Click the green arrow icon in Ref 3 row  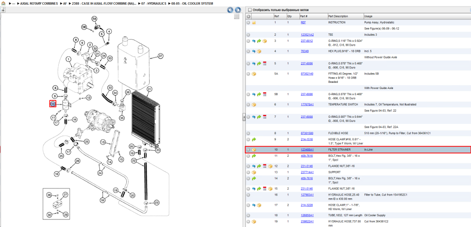(x=259, y=41)
